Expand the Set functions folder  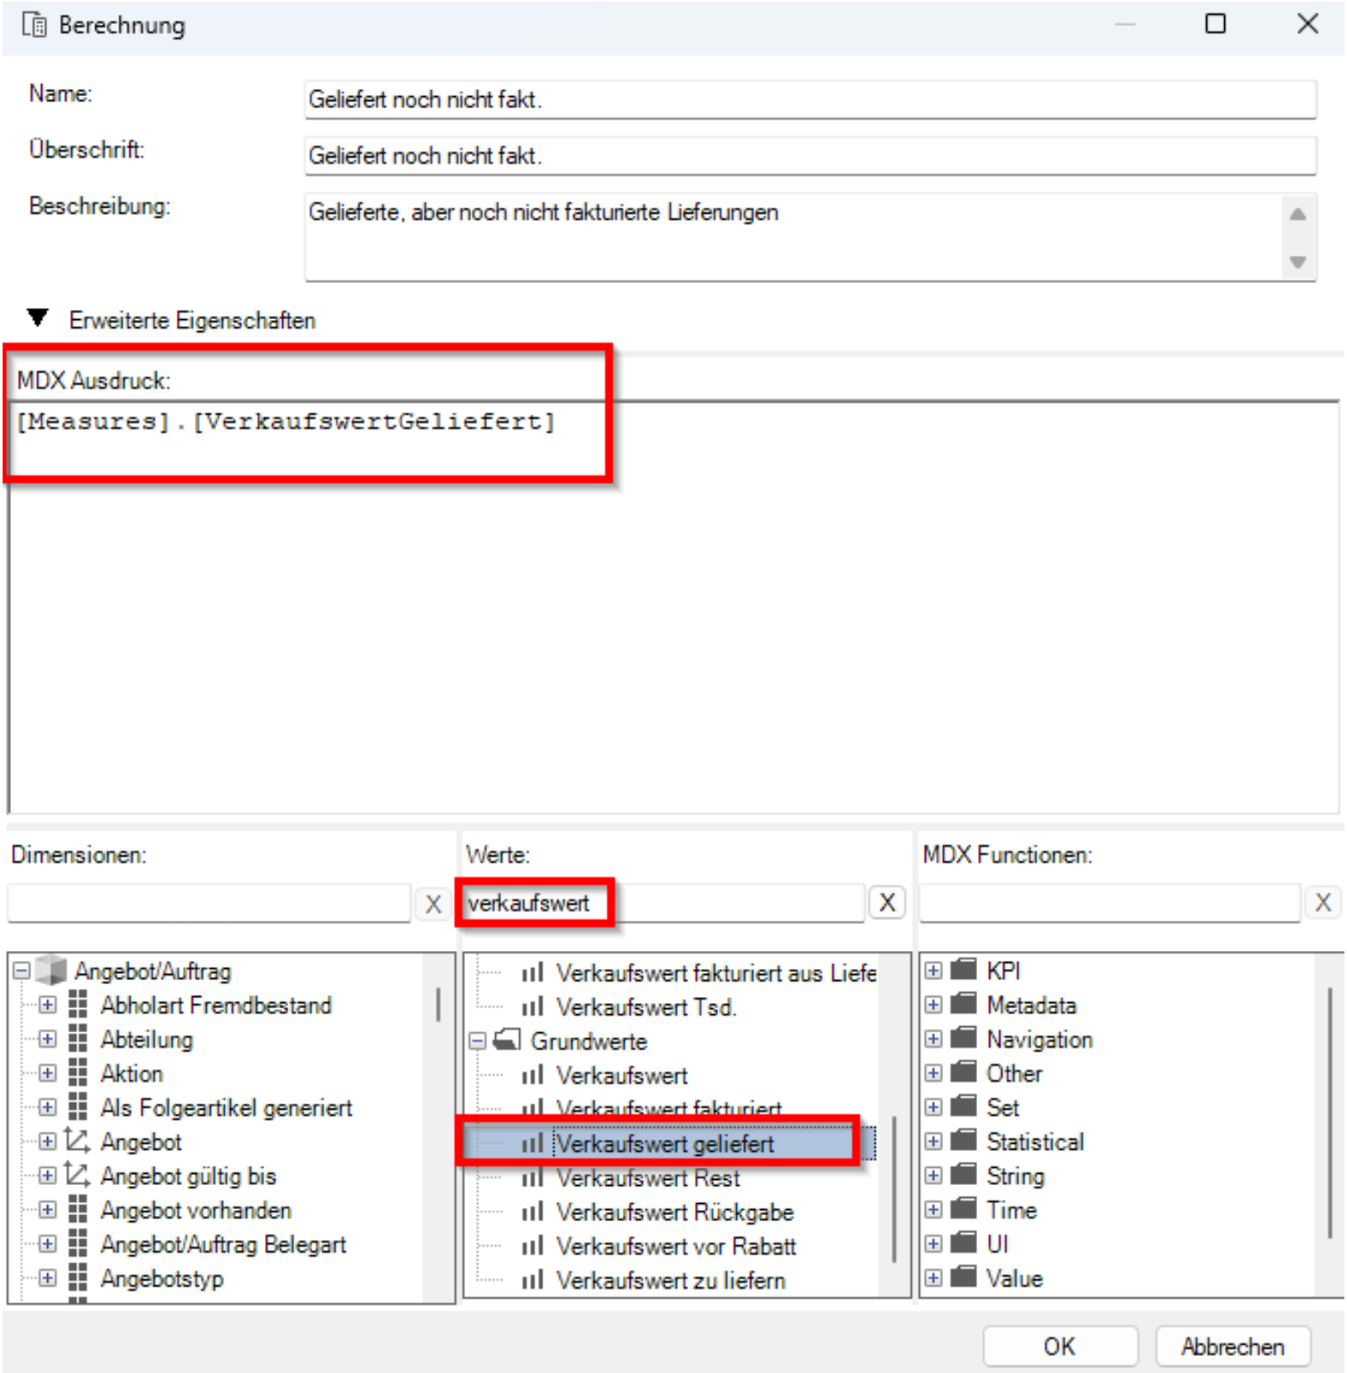(933, 1107)
